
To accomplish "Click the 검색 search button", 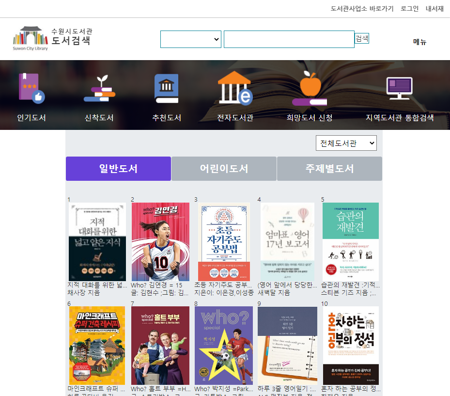I will tap(362, 38).
